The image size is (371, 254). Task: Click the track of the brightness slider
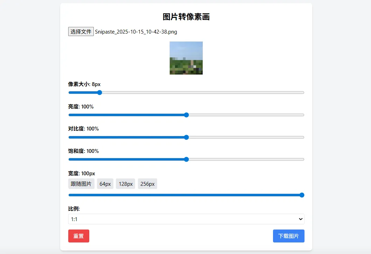tap(245, 115)
